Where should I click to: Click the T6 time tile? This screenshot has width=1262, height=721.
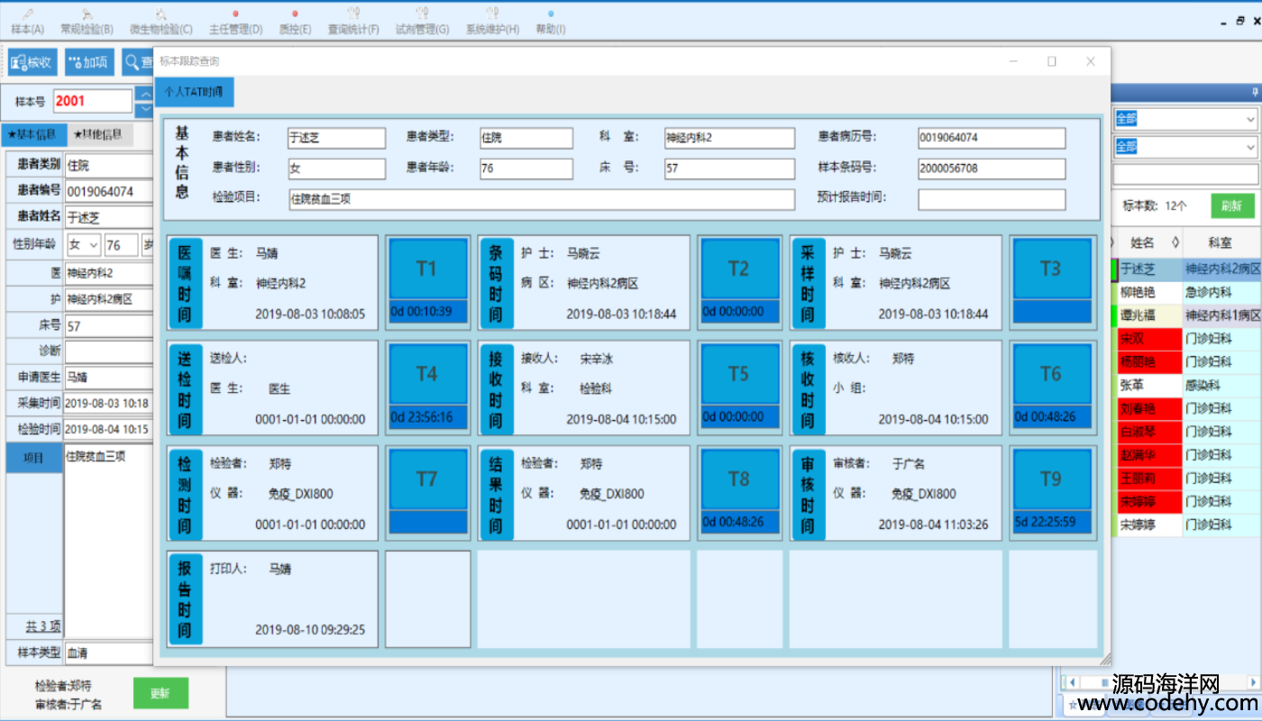point(1051,374)
